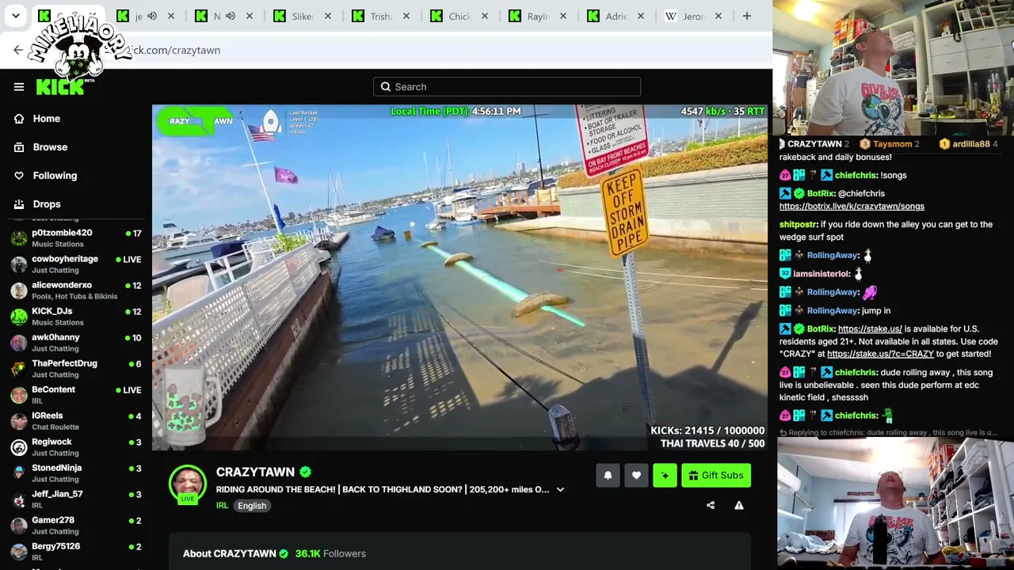Close the Wikipedia Jeron tab
1014x570 pixels.
(719, 16)
